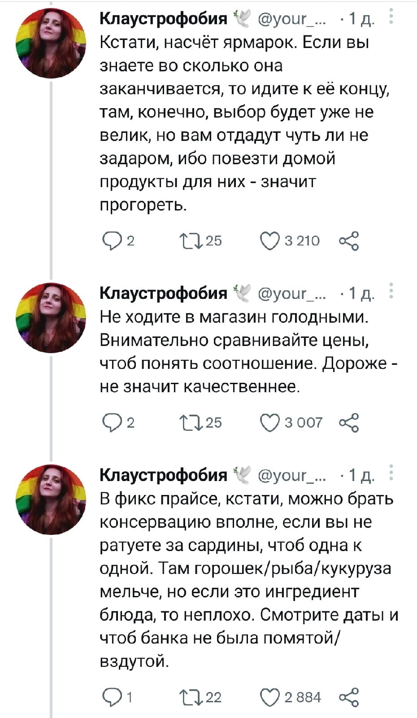Share the tweet about ярмарок
Image resolution: width=417 pixels, height=718 pixels.
[x=349, y=241]
